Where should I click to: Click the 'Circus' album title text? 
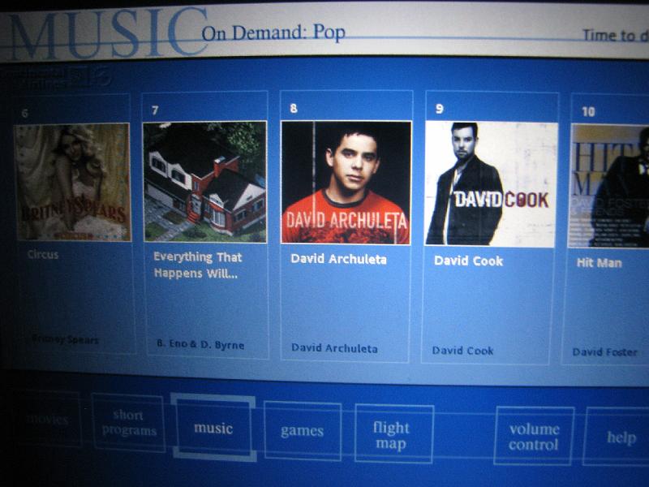(x=43, y=254)
